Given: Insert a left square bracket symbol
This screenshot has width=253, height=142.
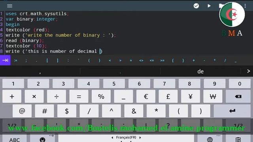Looking at the screenshot, I should coord(47,60).
